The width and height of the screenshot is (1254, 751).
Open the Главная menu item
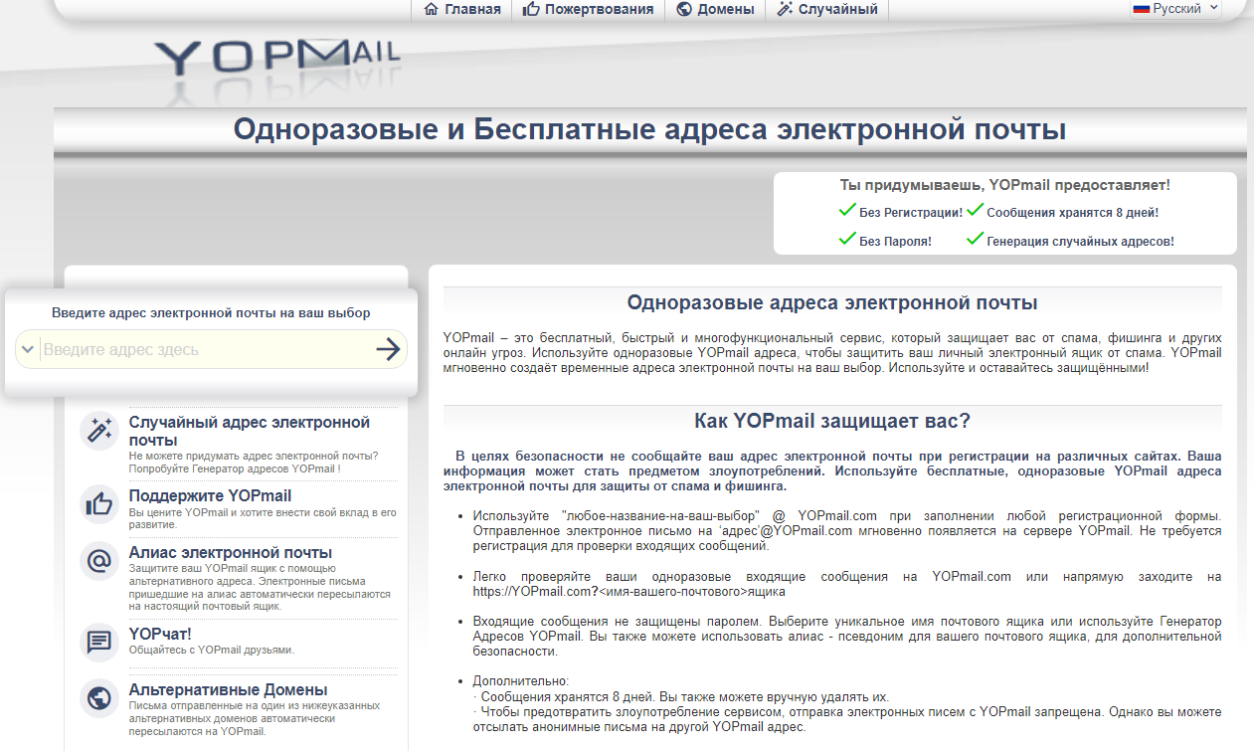462,9
